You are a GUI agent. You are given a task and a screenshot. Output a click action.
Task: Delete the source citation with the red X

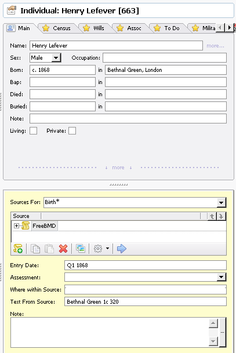point(63,249)
